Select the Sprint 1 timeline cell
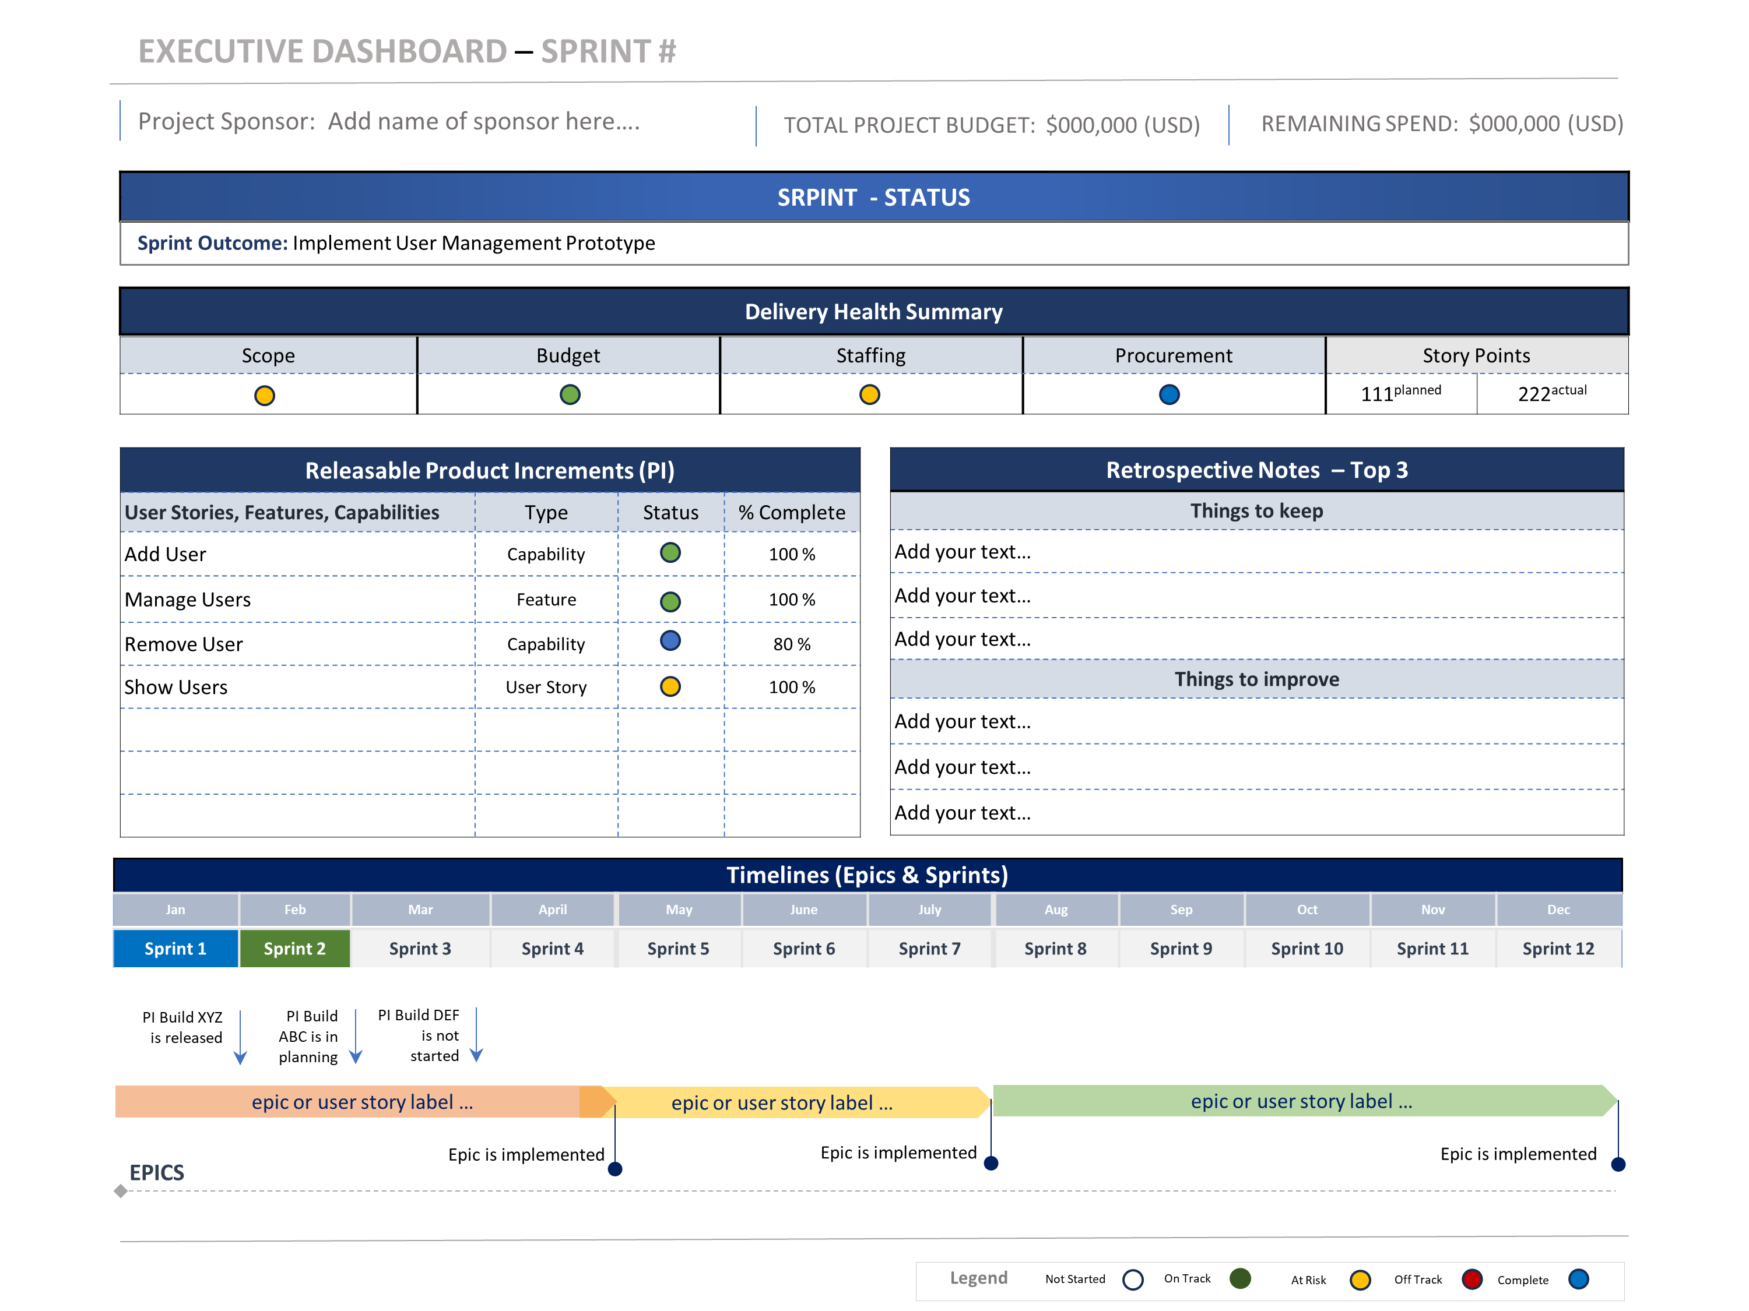This screenshot has height=1311, width=1749. click(x=175, y=948)
